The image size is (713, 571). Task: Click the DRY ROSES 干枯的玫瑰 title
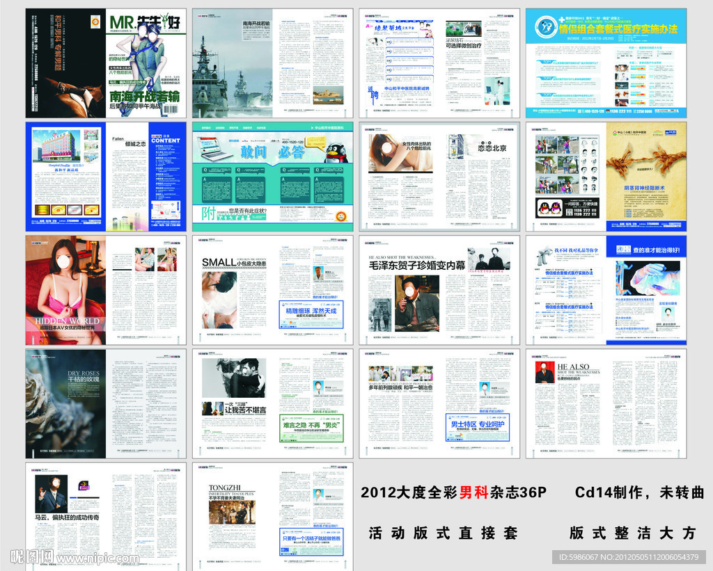[x=84, y=376]
